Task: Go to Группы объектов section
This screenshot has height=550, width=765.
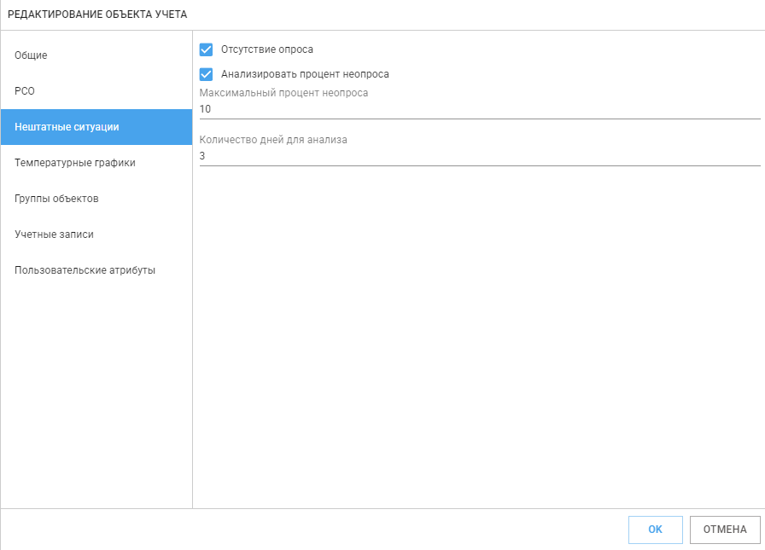Action: tap(96, 199)
